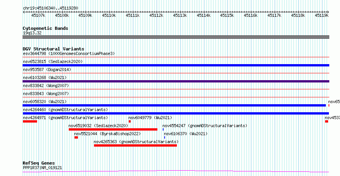Click the 45110k ruler tick label

pyautogui.click(x=109, y=15)
